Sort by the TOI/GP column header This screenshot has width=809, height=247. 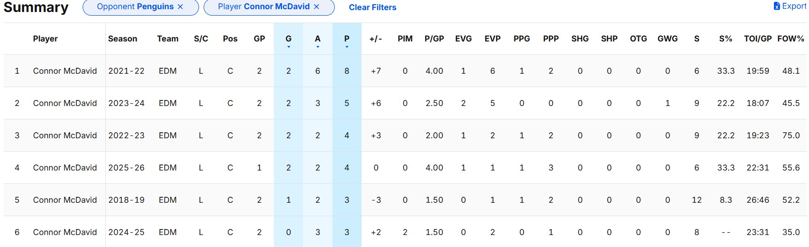[758, 39]
